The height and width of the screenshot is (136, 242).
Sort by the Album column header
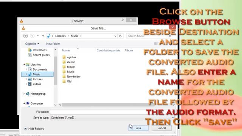129,50
